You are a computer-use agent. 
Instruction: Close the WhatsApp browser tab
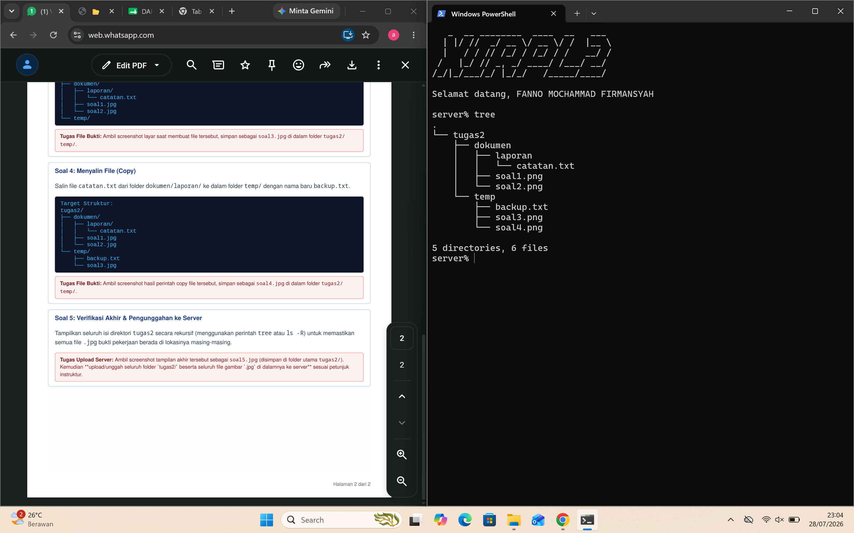tap(61, 11)
